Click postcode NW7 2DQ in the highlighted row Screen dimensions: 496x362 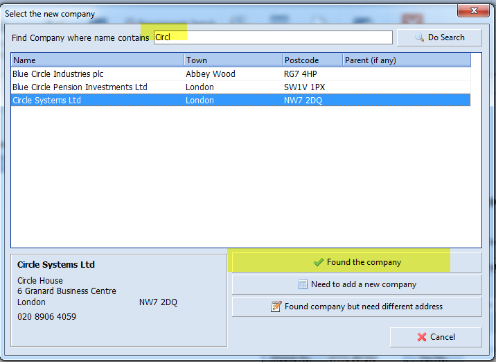pyautogui.click(x=303, y=101)
